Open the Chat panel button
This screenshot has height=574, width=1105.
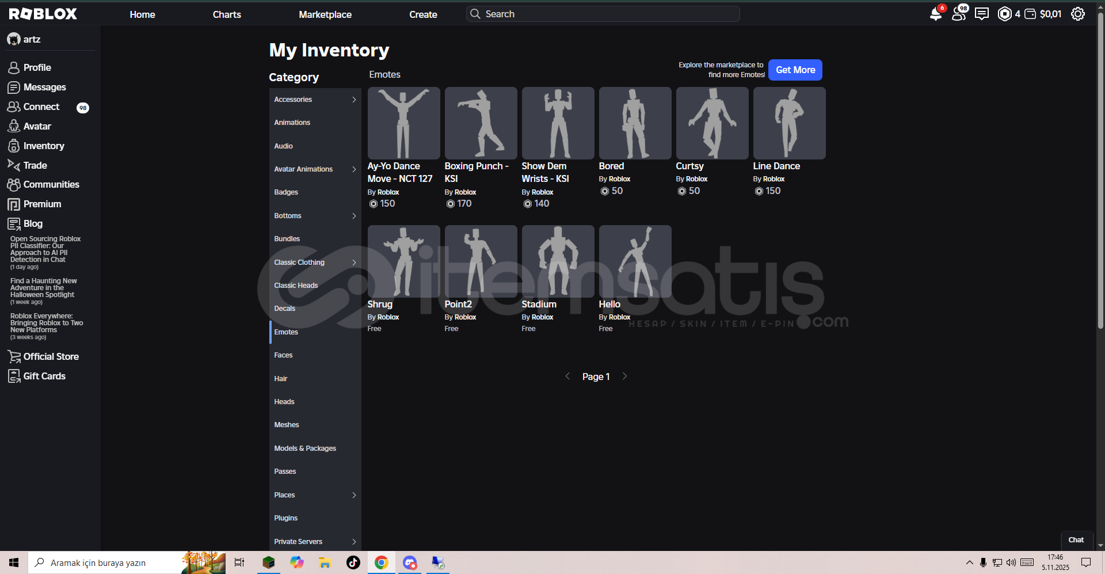1076,540
